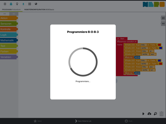
Task: Open 'an' dropdown in Körper rechts row
Action: tap(152, 70)
